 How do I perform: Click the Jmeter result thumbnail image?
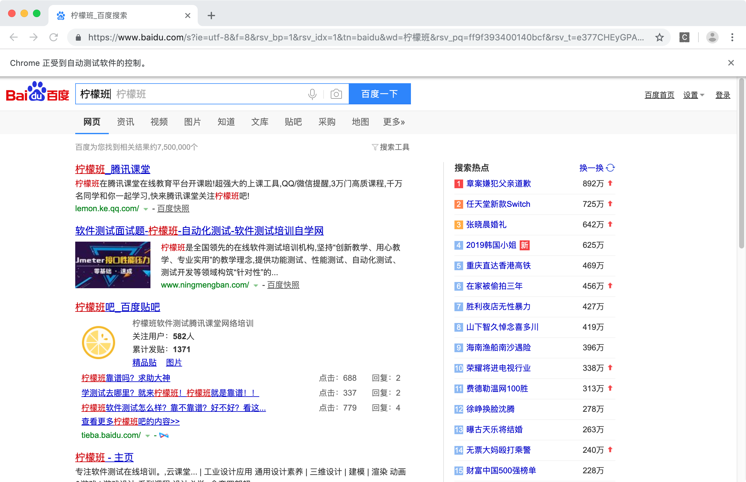[113, 265]
